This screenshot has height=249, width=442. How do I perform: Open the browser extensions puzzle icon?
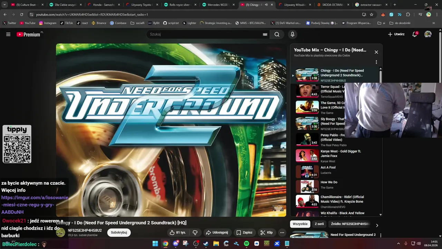coord(408,15)
